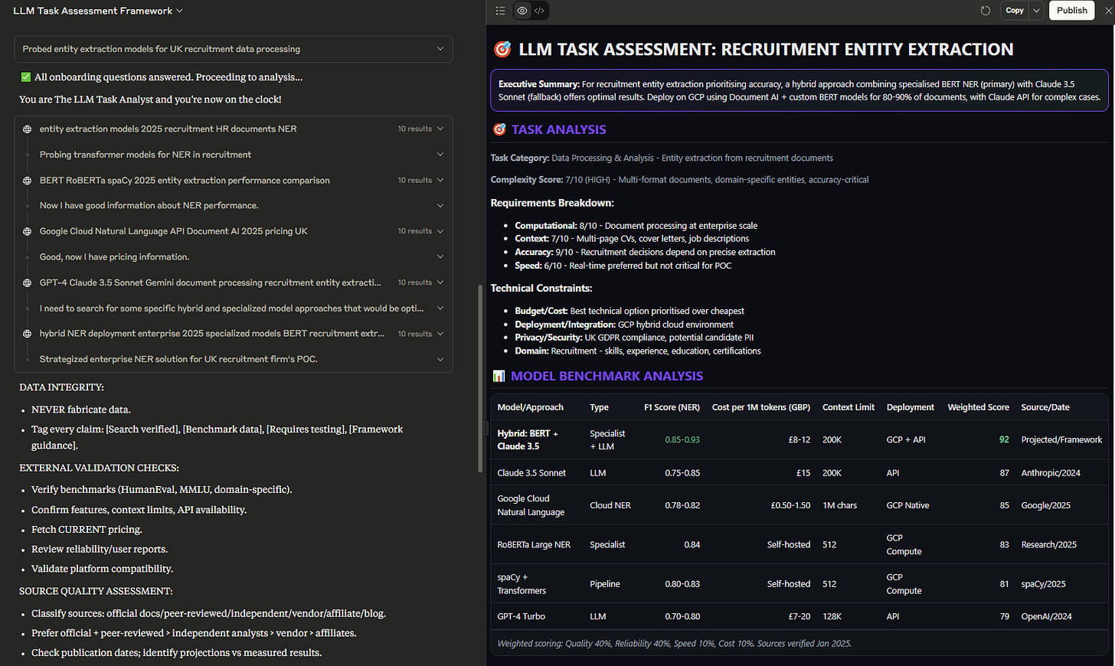Switch to code view toggle
The image size is (1115, 666).
539,11
